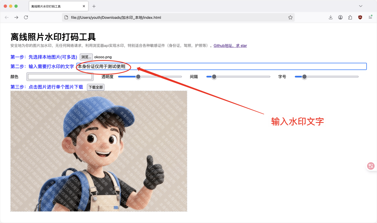Adjust the 透明度 slider handle
The height and width of the screenshot is (223, 377).
138,76
